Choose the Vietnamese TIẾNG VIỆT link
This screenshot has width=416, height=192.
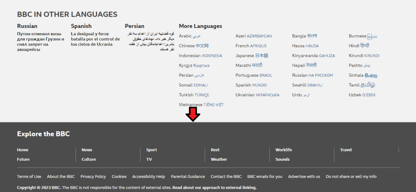click(201, 104)
